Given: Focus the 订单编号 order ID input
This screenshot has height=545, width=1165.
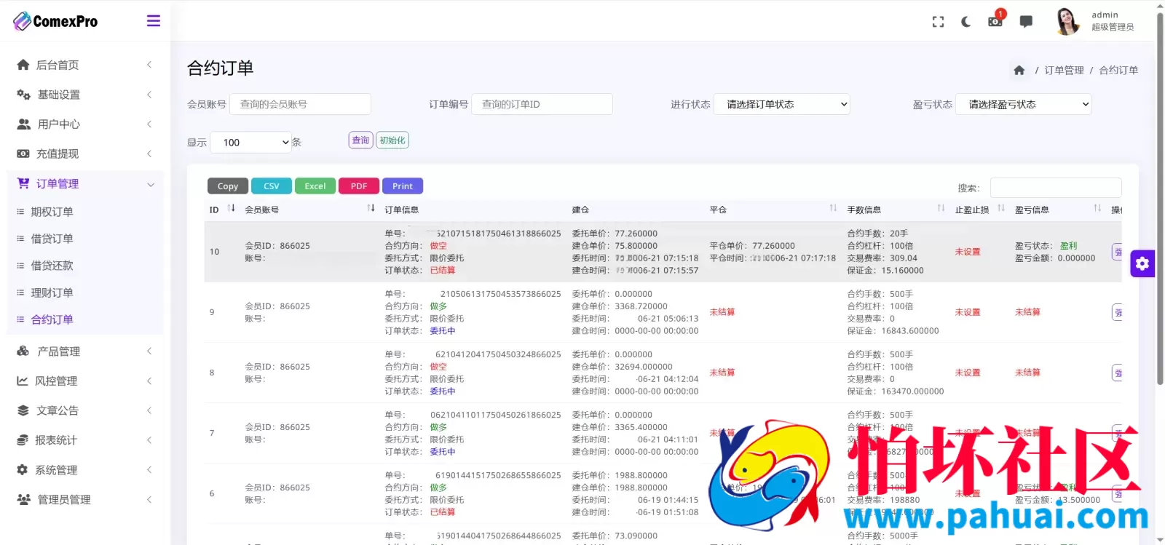Looking at the screenshot, I should tap(542, 104).
